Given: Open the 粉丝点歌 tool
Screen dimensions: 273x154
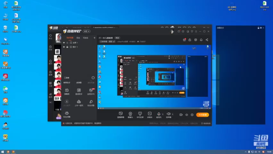Looking at the screenshot, I should click(x=91, y=103).
